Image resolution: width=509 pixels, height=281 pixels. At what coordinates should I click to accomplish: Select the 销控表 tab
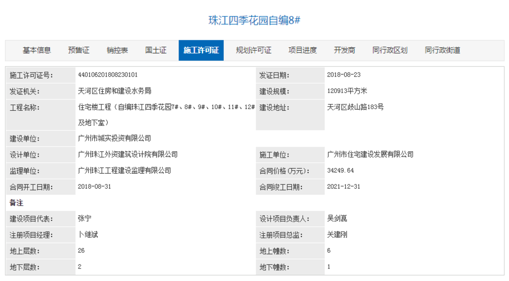point(117,51)
